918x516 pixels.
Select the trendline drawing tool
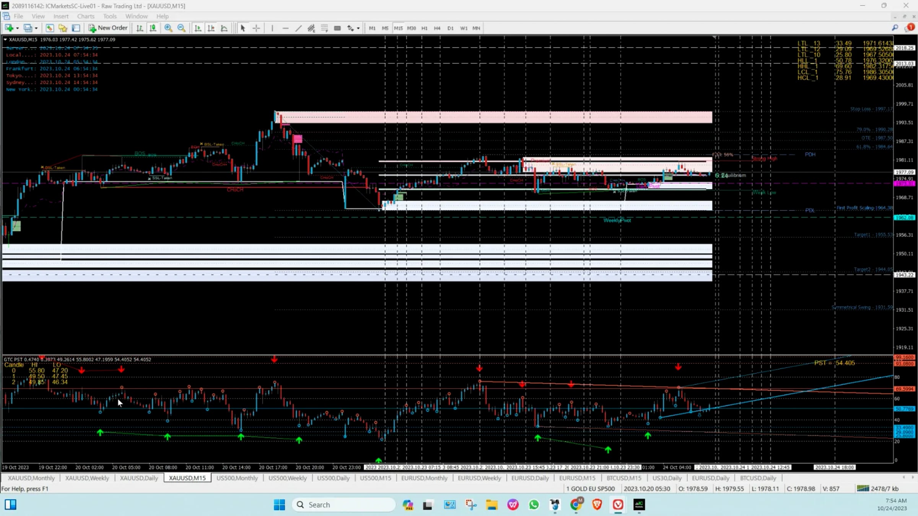298,28
